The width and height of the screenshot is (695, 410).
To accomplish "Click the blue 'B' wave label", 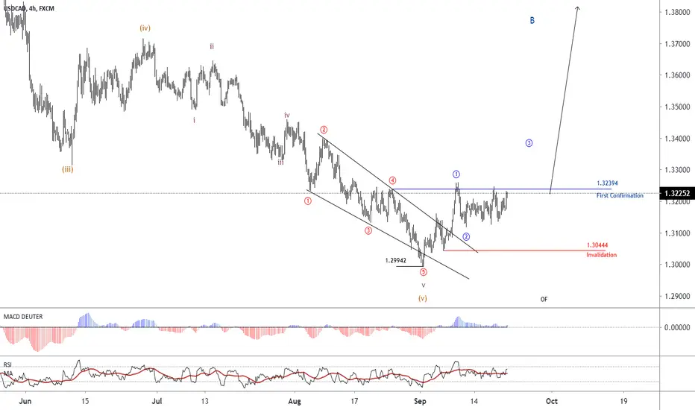I will pyautogui.click(x=532, y=20).
